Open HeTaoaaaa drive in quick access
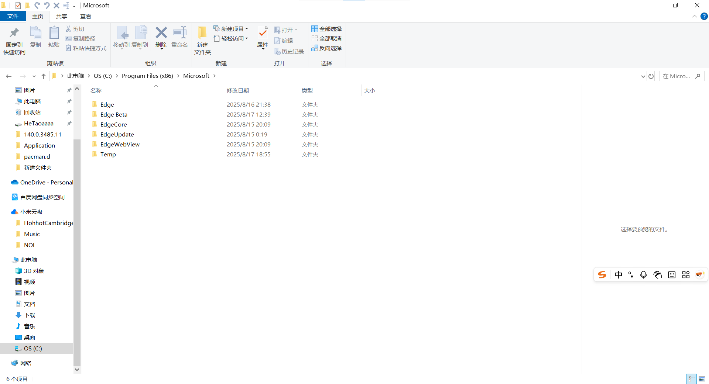 click(38, 124)
